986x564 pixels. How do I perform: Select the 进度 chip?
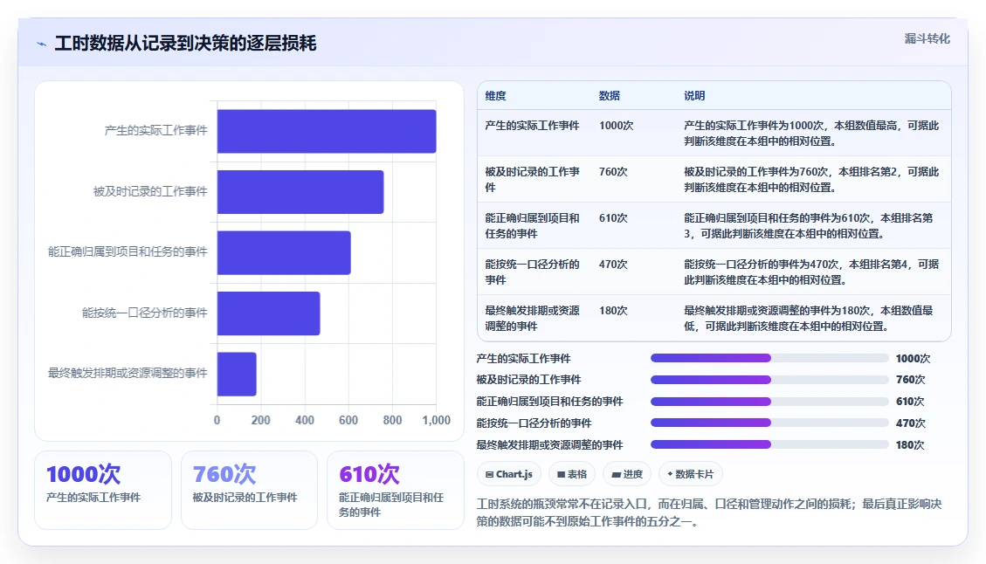[627, 474]
